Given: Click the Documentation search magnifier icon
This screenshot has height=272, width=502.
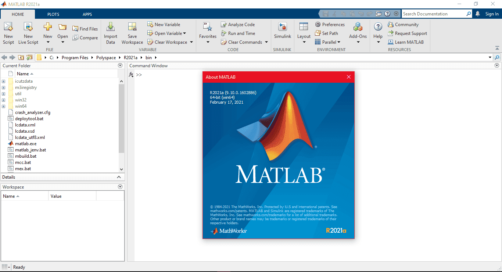Looking at the screenshot, I should [469, 14].
